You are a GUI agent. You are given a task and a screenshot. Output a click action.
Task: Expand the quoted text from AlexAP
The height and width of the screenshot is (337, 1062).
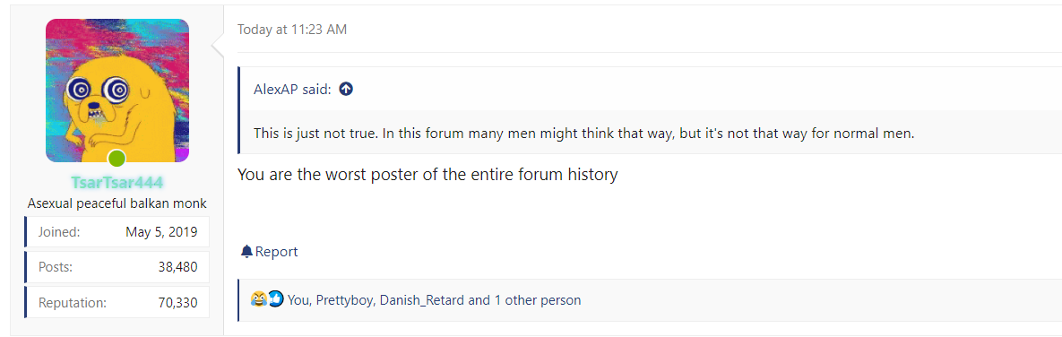[583, 133]
